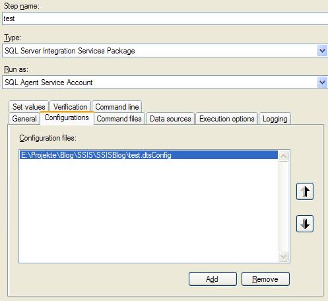Click the Remove button
328x301 pixels.
point(265,279)
